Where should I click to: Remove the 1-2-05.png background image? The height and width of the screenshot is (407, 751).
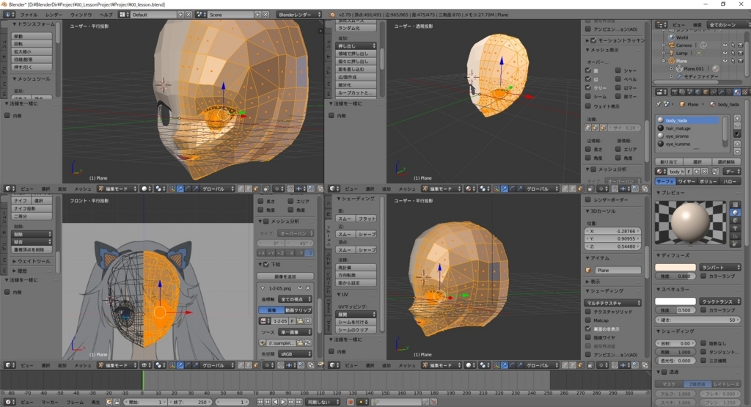point(308,288)
